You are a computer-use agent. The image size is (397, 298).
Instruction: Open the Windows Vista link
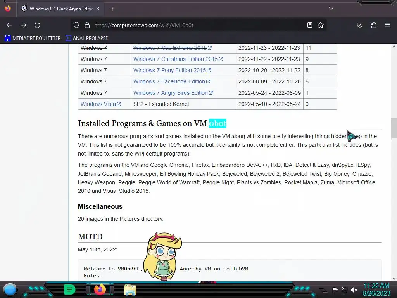point(100,104)
